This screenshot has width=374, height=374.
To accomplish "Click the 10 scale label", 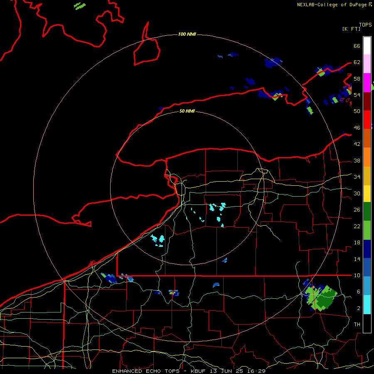I will click(x=357, y=275).
